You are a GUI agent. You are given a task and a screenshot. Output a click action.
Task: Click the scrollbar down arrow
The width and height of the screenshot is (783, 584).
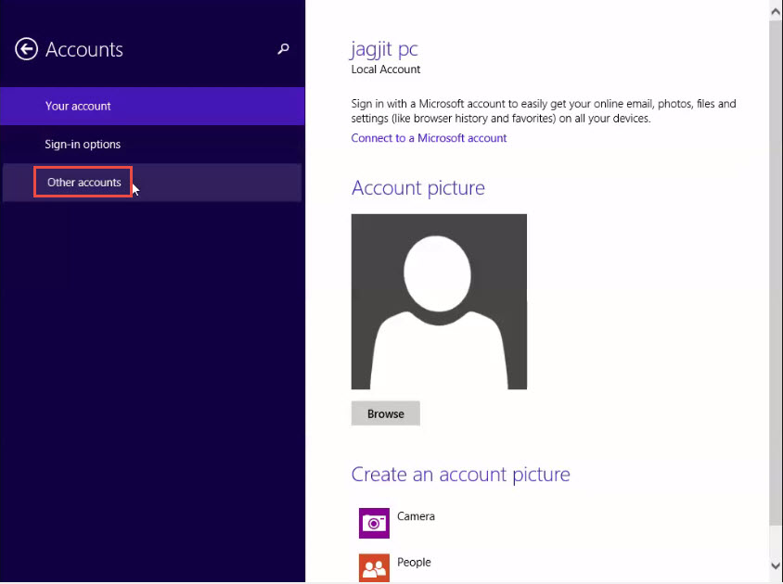pyautogui.click(x=776, y=565)
